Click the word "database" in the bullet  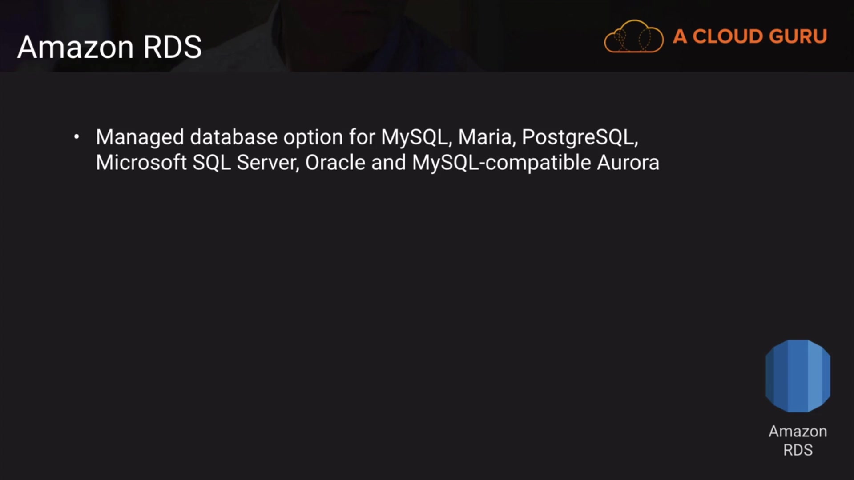(x=234, y=137)
